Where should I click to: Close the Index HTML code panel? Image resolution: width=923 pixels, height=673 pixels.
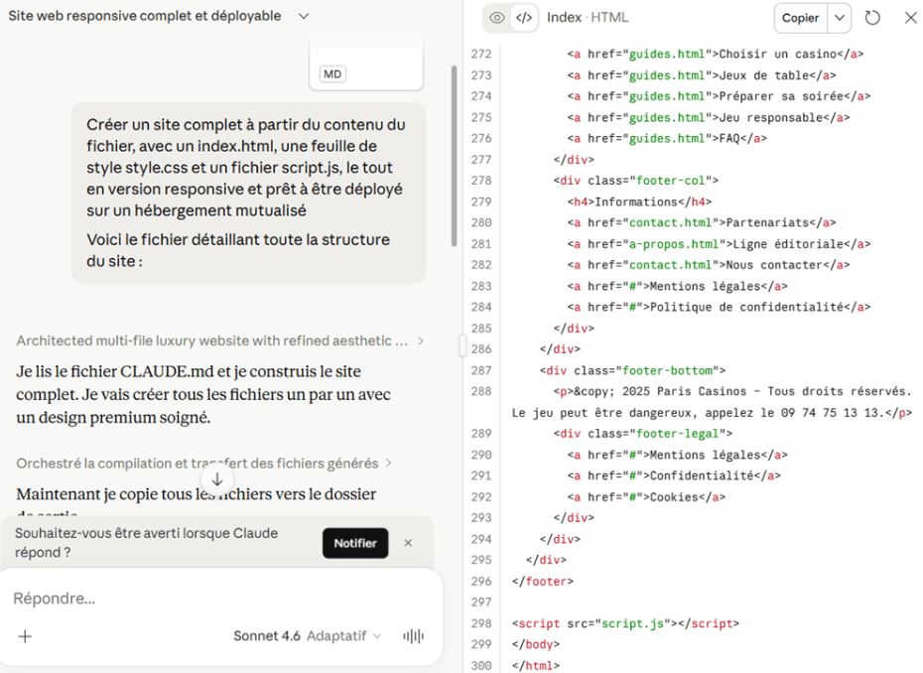[910, 18]
